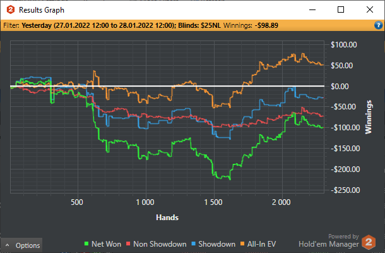The image size is (385, 253).
Task: Click the blue Showdown legend swatch
Action: (193, 244)
